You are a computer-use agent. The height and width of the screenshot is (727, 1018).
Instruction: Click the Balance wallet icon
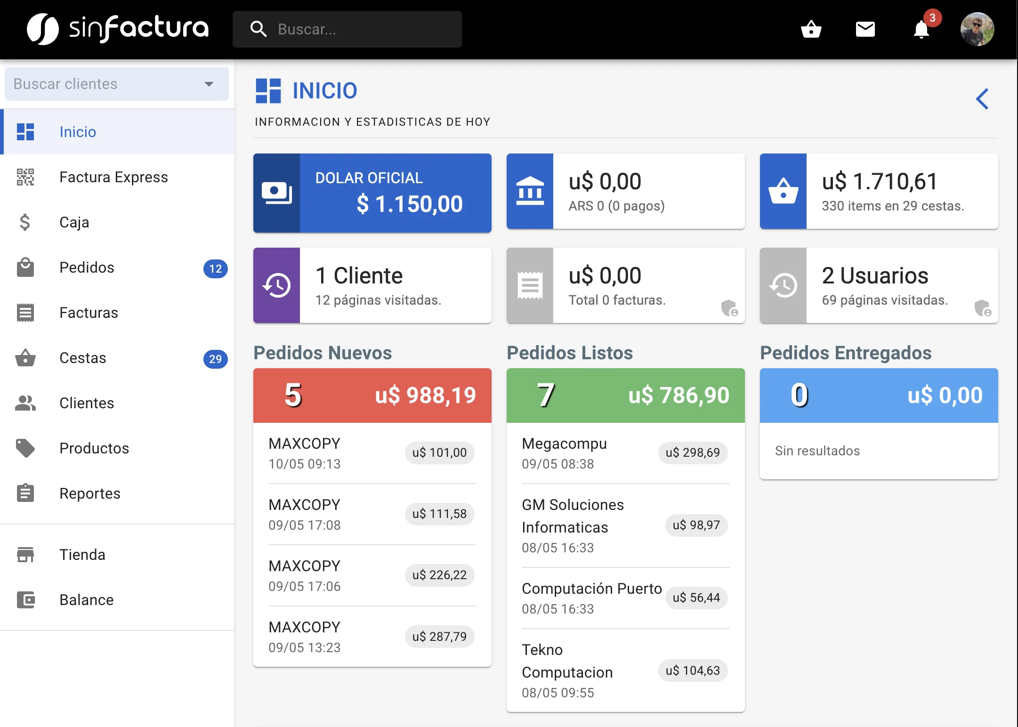click(25, 600)
